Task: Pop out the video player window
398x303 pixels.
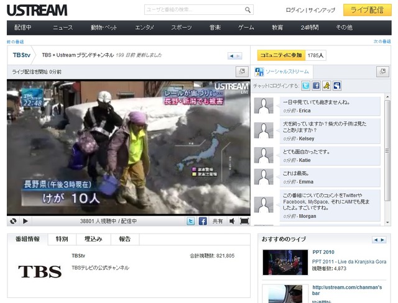Action: (x=242, y=72)
